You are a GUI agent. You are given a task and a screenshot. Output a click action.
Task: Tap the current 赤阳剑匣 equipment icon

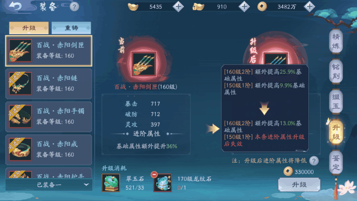[144, 64]
